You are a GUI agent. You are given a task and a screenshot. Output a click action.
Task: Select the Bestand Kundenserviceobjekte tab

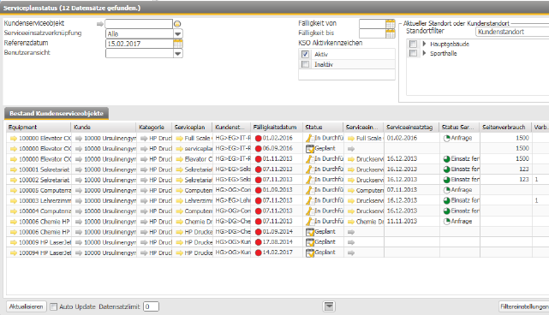click(57, 113)
